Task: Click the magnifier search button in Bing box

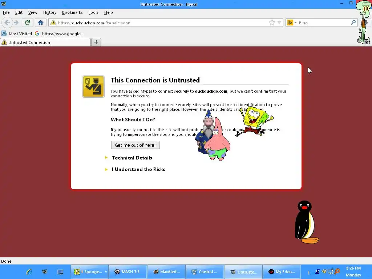Action: pos(353,23)
